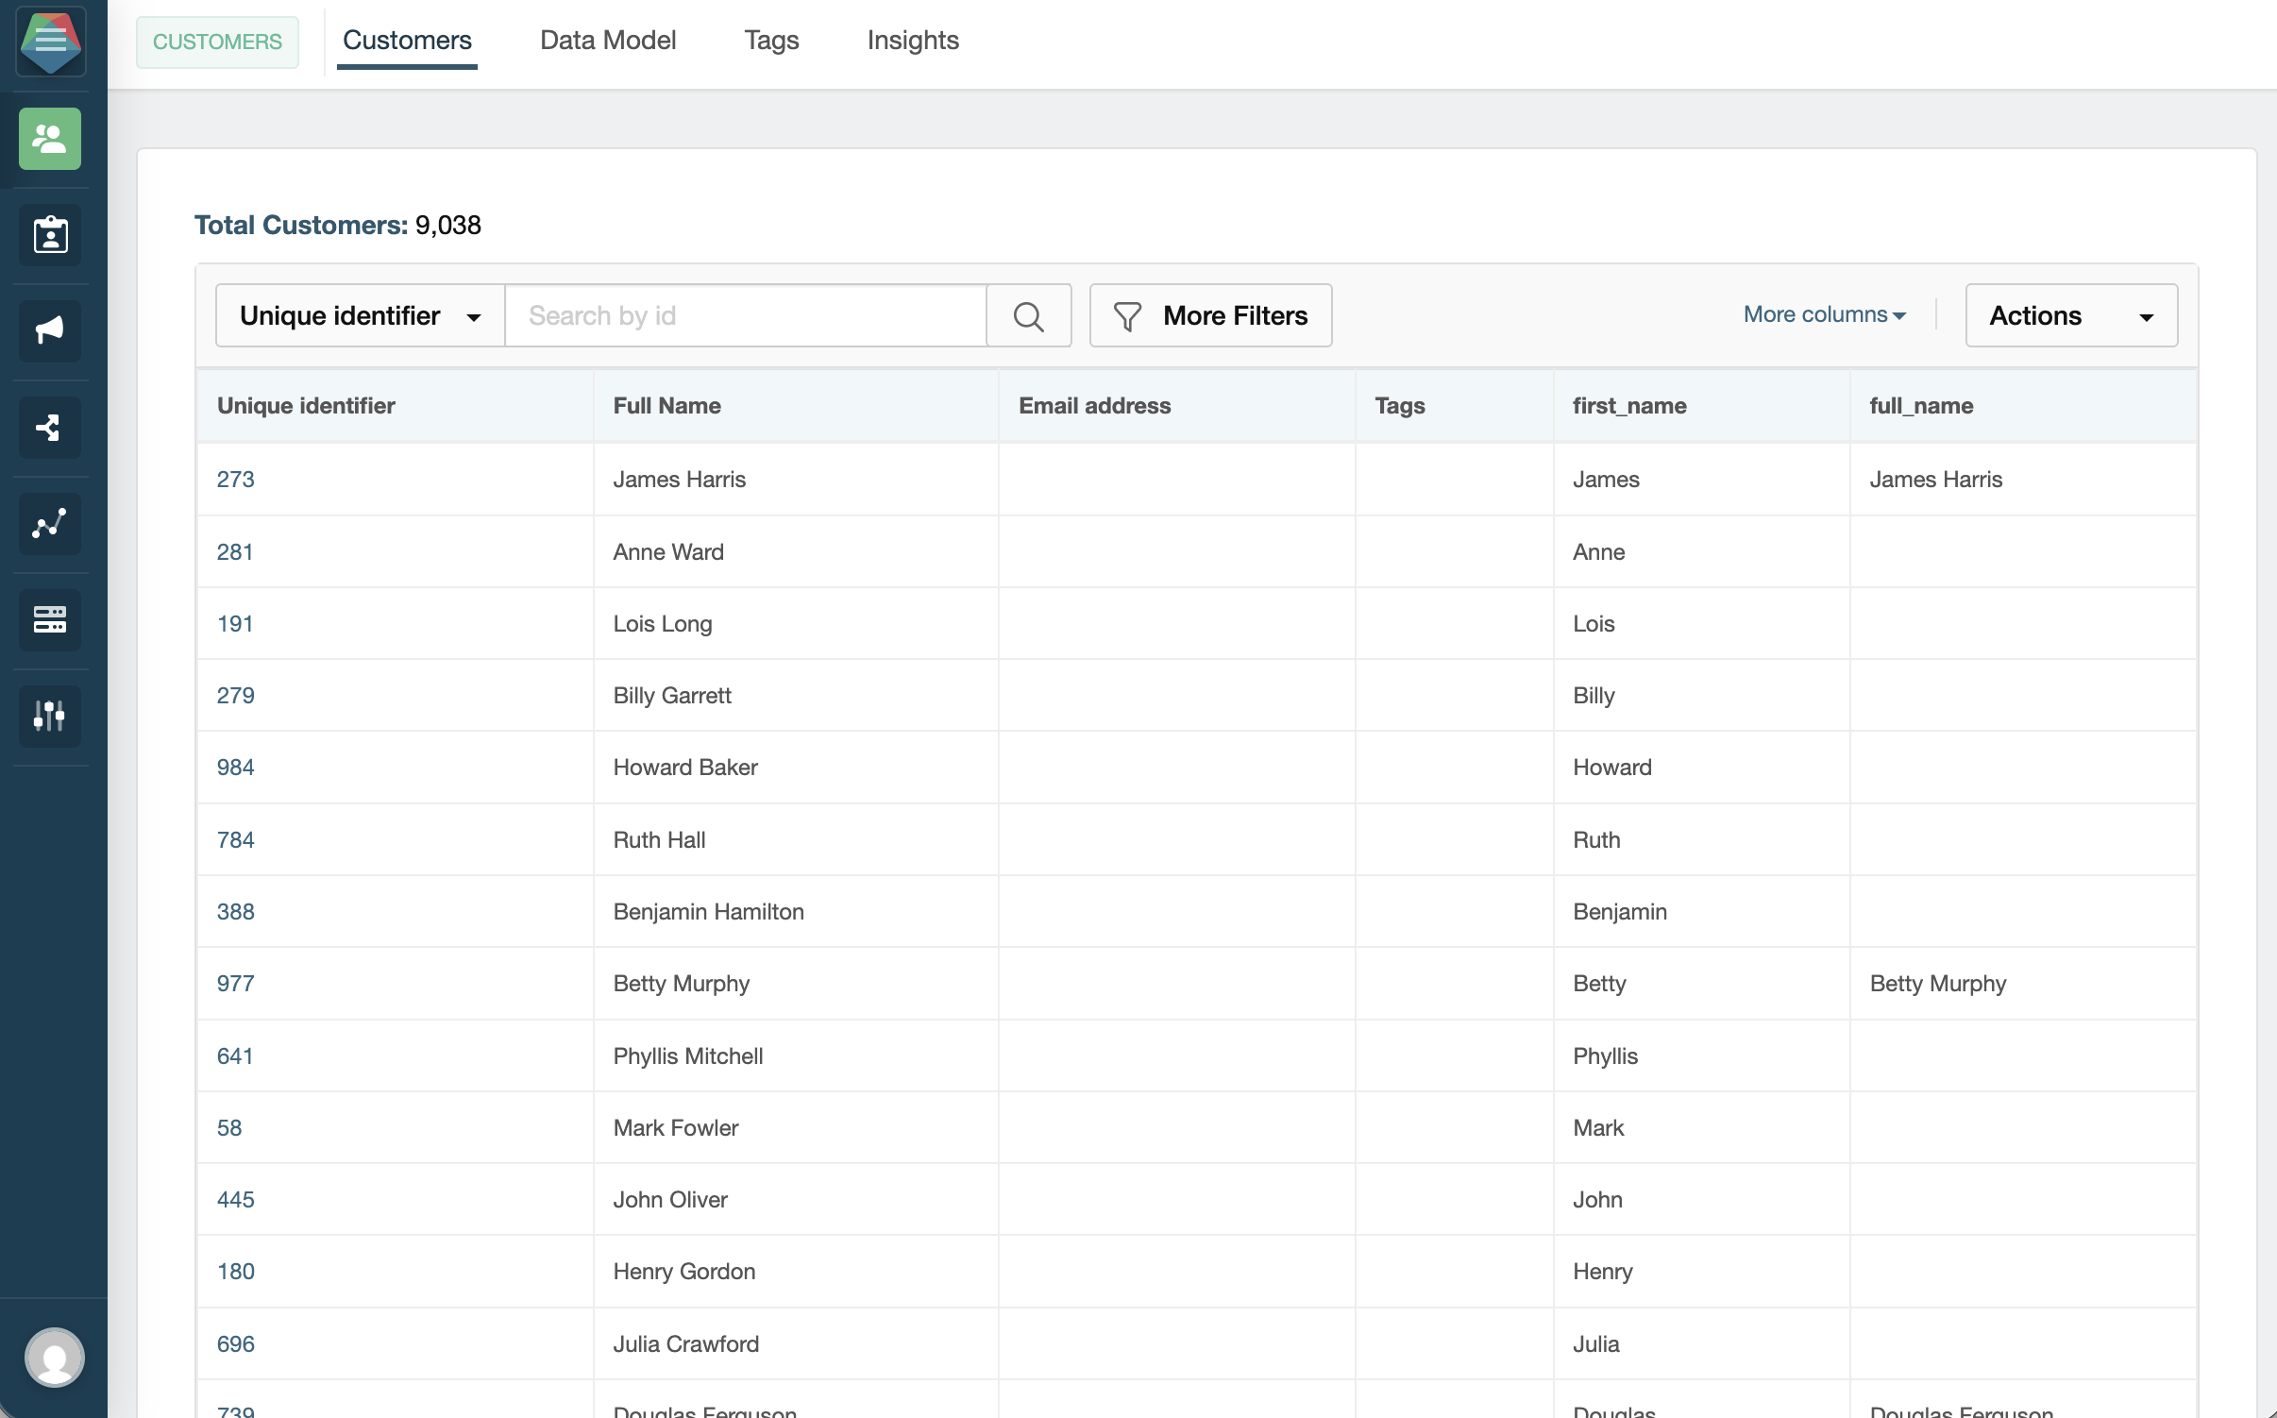
Task: Switch to the Insights tab
Action: 913,41
